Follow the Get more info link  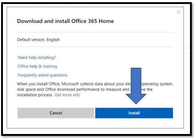click(67, 95)
